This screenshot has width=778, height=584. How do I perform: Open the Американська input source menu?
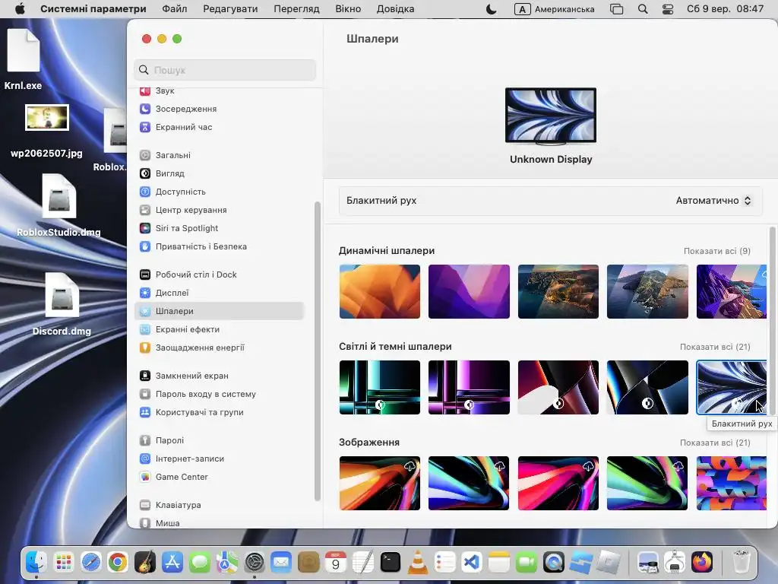point(554,9)
